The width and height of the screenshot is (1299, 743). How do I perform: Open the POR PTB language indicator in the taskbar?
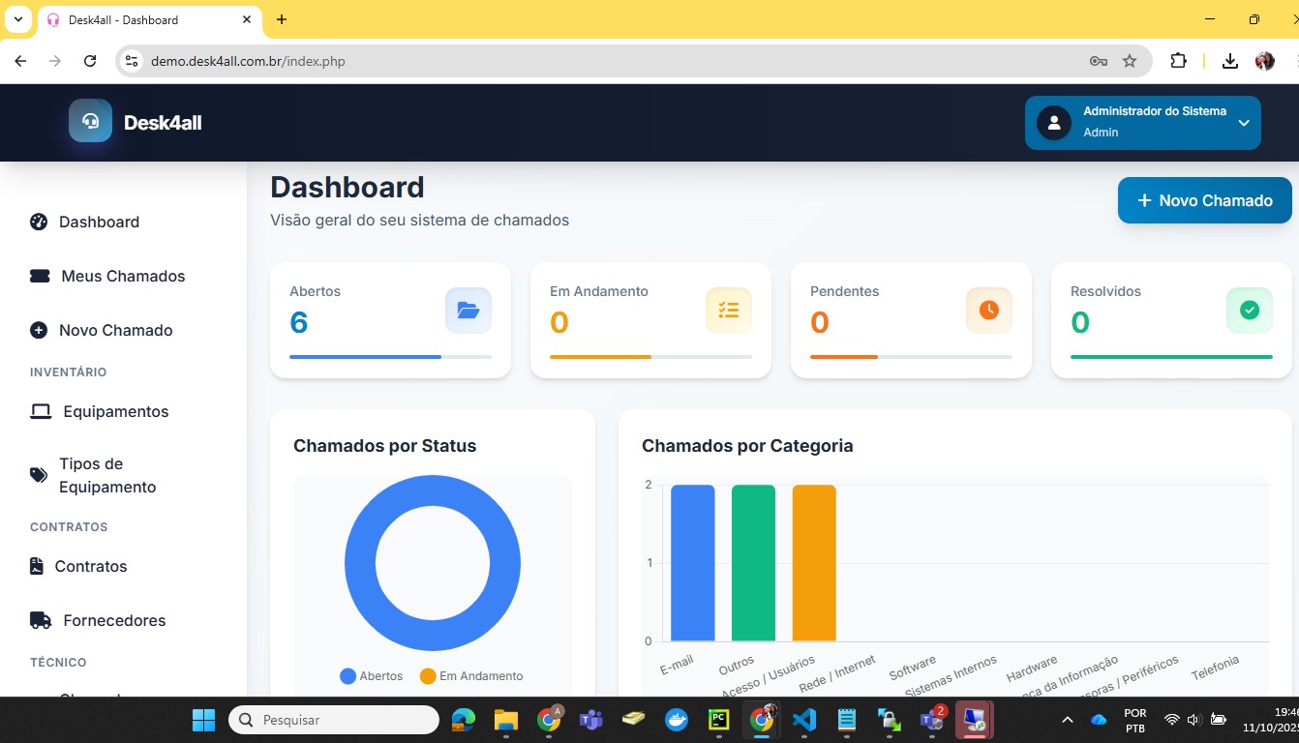tap(1133, 720)
